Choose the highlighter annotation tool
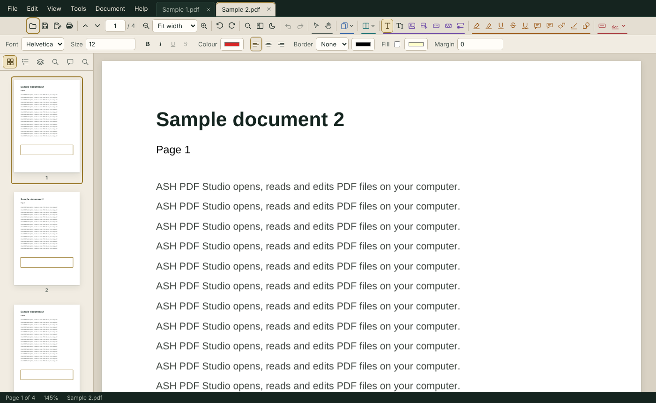The height and width of the screenshot is (403, 656). pos(477,26)
